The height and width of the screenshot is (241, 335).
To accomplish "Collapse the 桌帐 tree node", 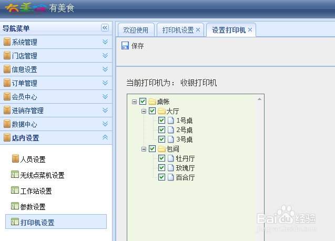I will [x=134, y=102].
